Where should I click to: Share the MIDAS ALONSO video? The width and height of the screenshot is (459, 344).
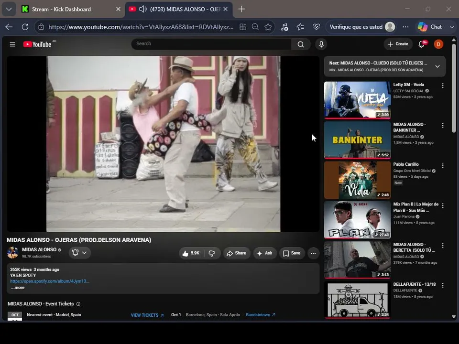237,253
